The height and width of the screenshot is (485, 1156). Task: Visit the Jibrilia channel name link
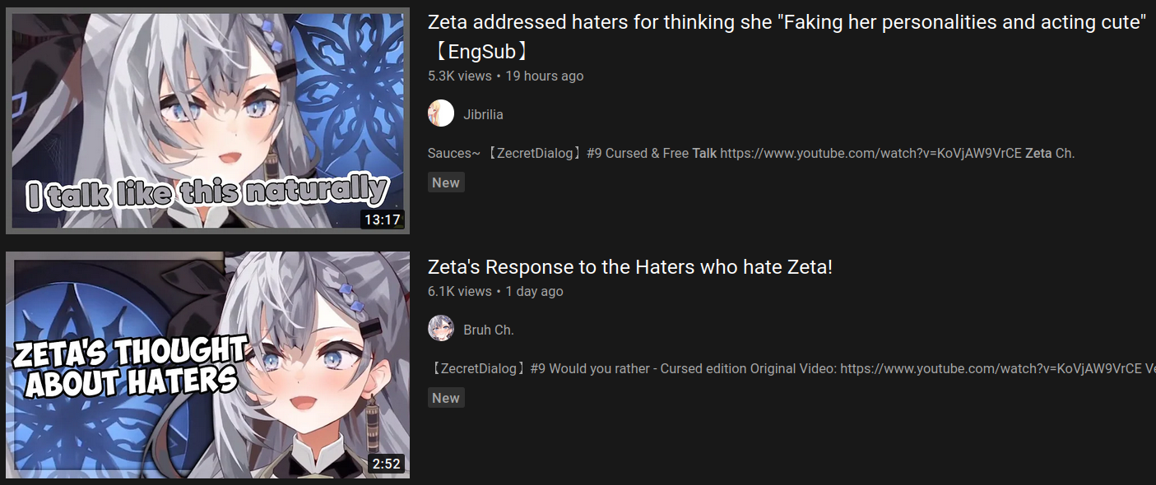click(483, 114)
